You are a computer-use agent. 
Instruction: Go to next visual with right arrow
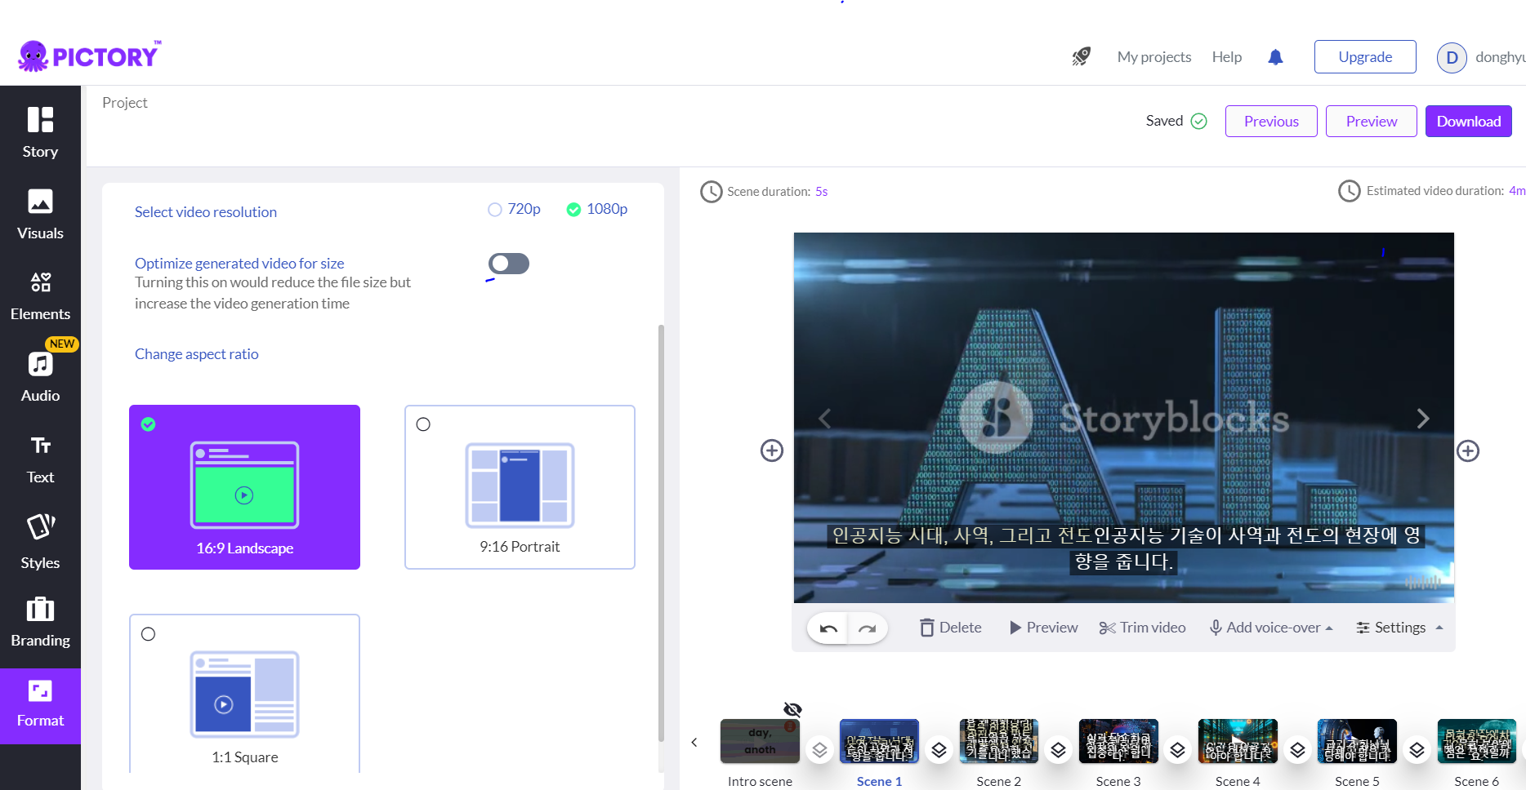(1422, 419)
